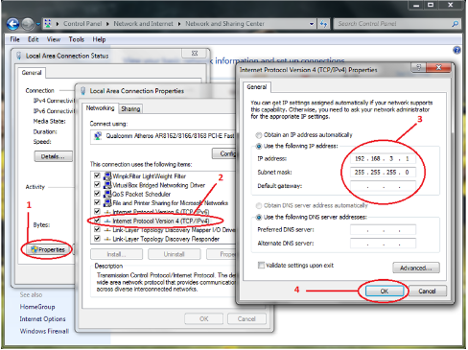This screenshot has height=350, width=468.
Task: Click Local Area Connection Properties title icon
Action: coord(83,91)
